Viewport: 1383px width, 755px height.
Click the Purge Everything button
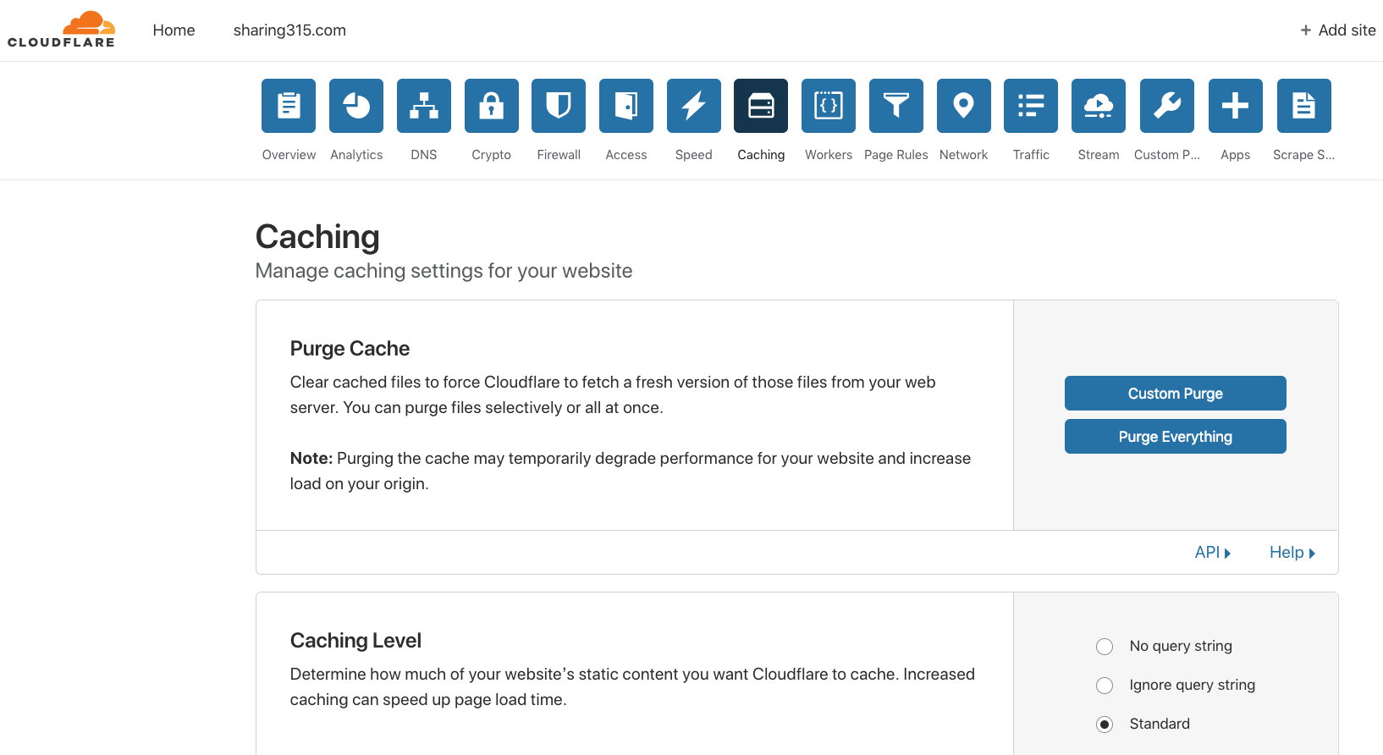1176,437
